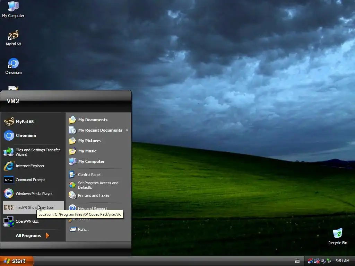Open My Documents in the Start menu
The image size is (355, 266).
click(x=99, y=119)
